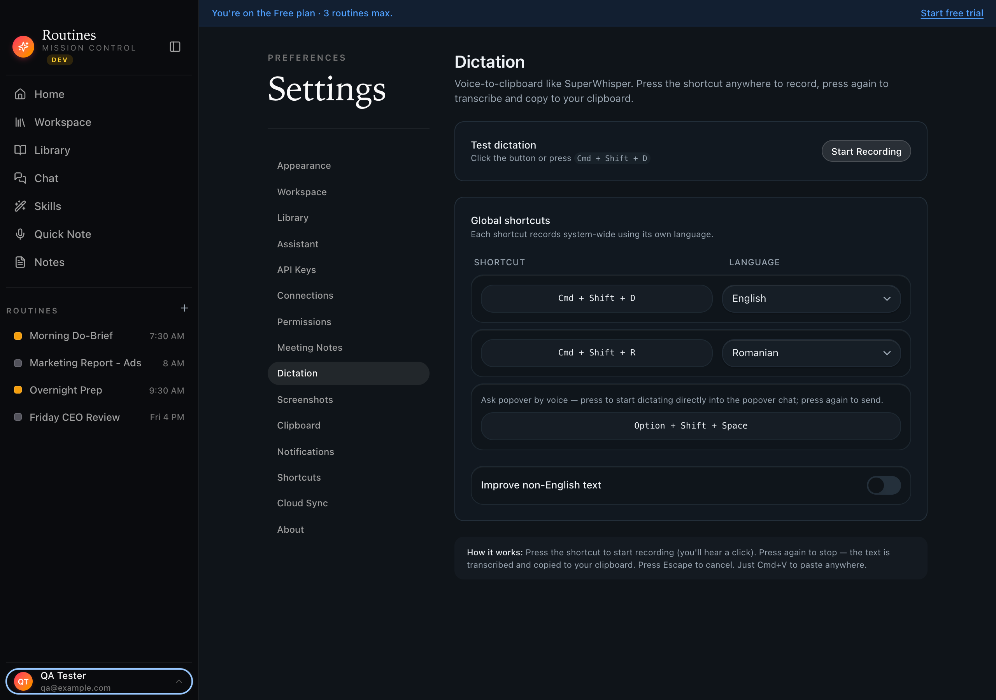
Task: Open the English language dropdown
Action: (x=811, y=298)
